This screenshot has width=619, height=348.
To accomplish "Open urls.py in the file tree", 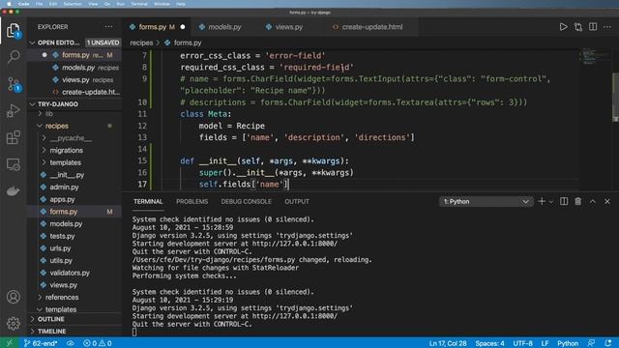I will click(x=74, y=248).
